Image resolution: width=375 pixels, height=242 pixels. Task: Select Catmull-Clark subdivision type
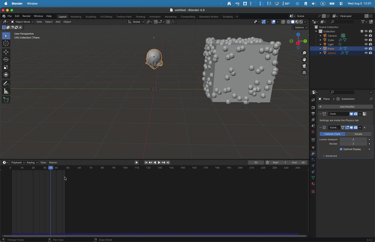[x=332, y=134]
